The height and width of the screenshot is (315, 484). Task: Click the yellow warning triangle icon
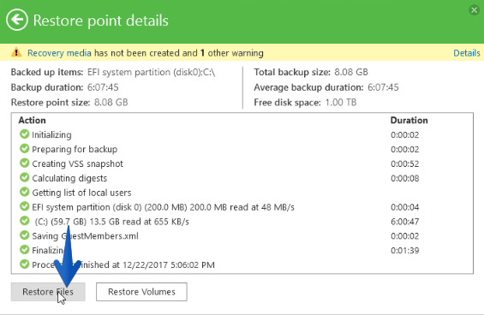click(16, 52)
